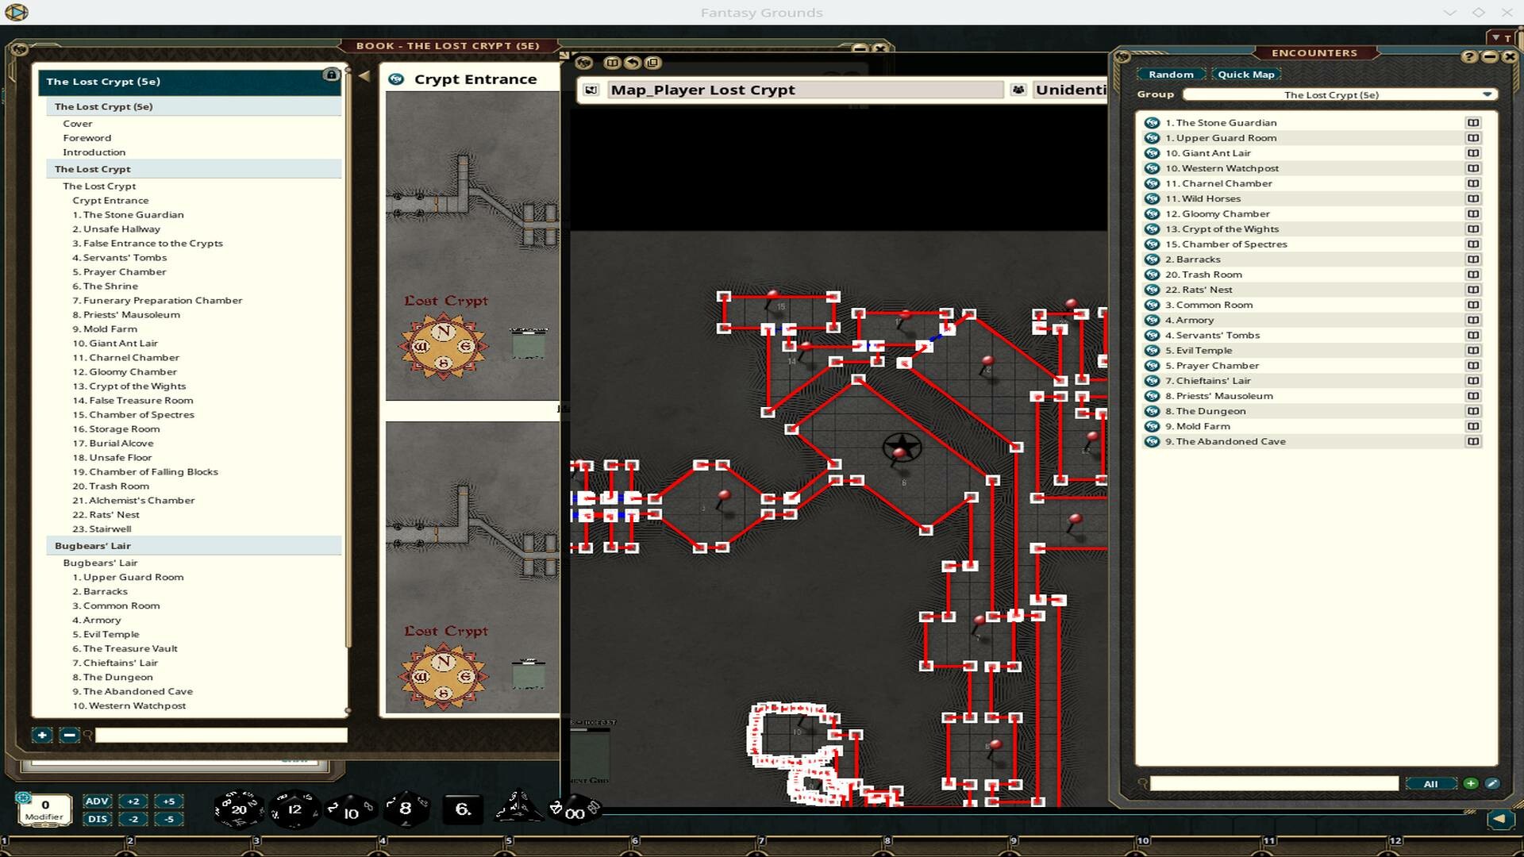Click the map icon beside Map_Player Lost Crypt
Screen dimensions: 1524x857
[591, 90]
